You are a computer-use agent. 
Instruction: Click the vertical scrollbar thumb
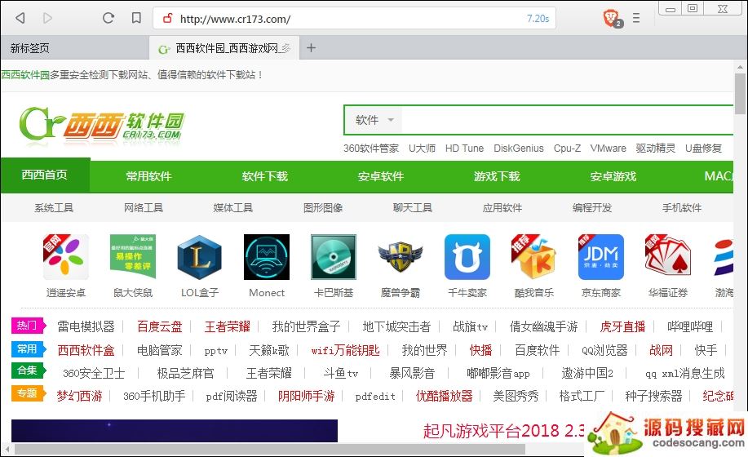tap(740, 94)
